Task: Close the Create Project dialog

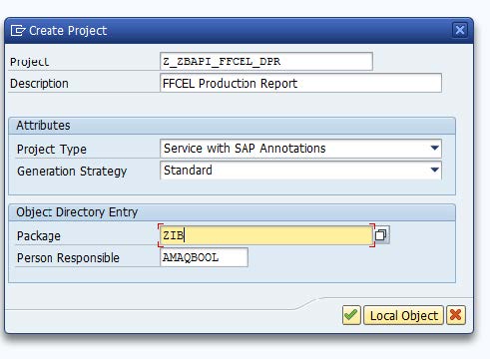Action: (x=460, y=30)
